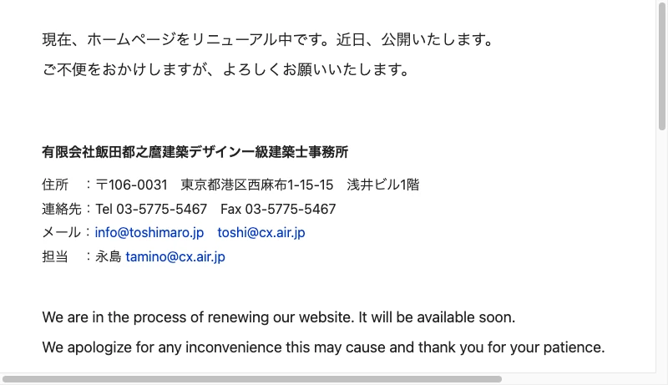Image resolution: width=668 pixels, height=385 pixels.
Task: Click the Japanese renewal notice first line
Action: tap(268, 40)
